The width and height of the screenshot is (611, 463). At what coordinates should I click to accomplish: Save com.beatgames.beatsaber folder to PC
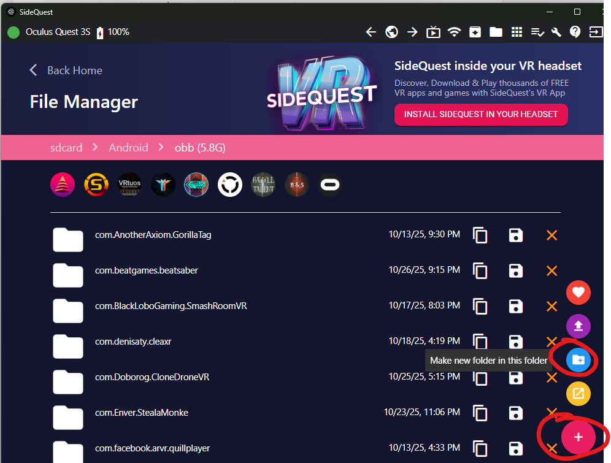click(515, 270)
